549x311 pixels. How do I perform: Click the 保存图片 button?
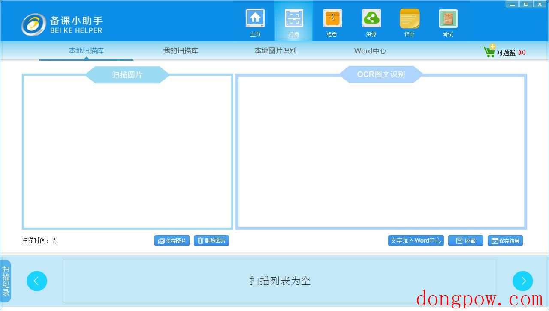[172, 241]
